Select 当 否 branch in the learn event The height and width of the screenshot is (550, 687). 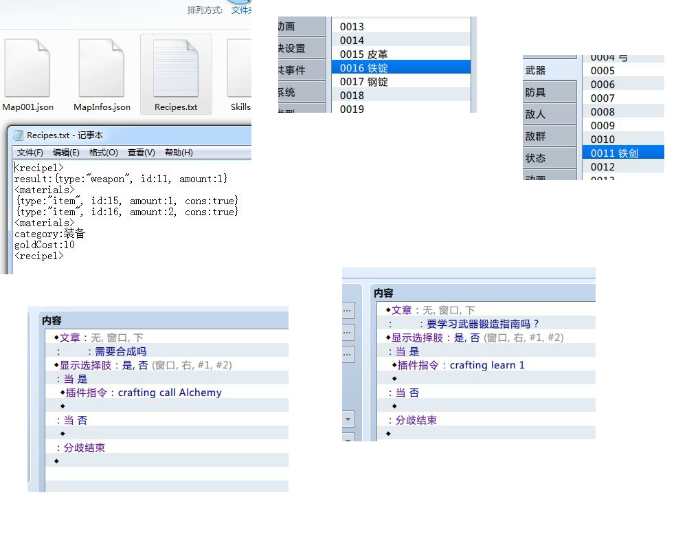tap(486, 393)
